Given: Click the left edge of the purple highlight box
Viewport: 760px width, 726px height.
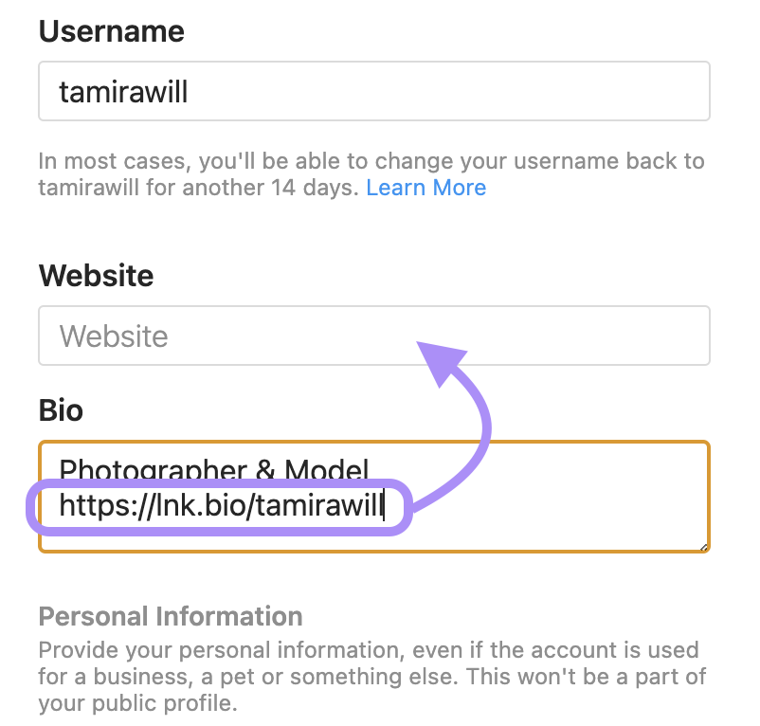Looking at the screenshot, I should click(29, 507).
